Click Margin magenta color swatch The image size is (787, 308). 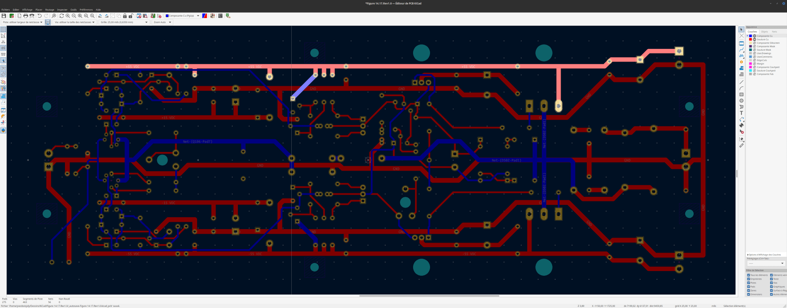click(750, 63)
